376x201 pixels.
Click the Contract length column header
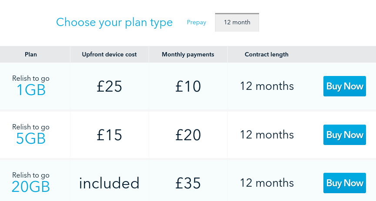pyautogui.click(x=266, y=54)
